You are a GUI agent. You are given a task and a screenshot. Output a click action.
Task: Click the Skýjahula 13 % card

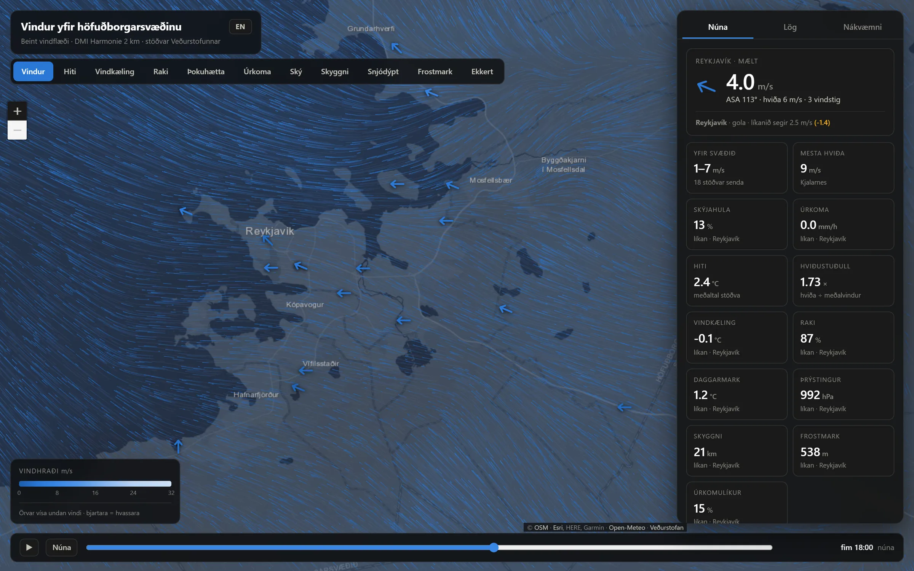737,224
